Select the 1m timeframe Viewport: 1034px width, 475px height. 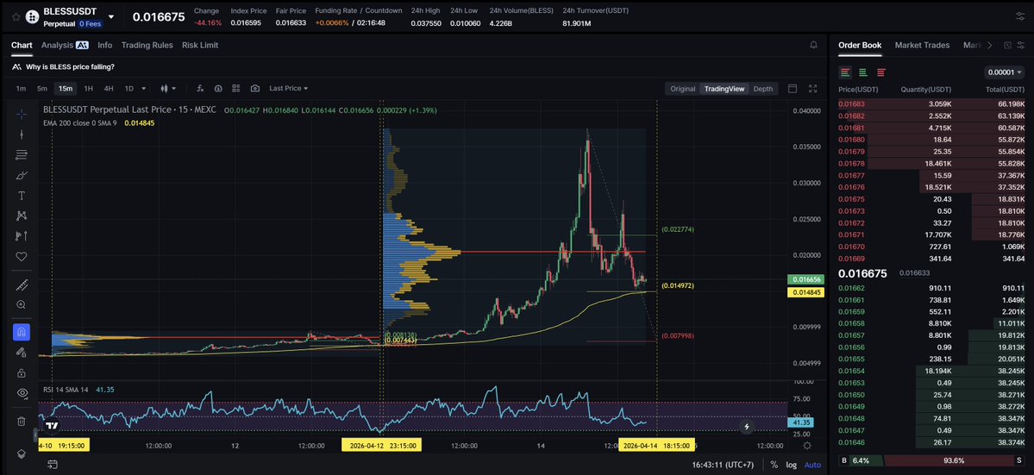pyautogui.click(x=21, y=88)
